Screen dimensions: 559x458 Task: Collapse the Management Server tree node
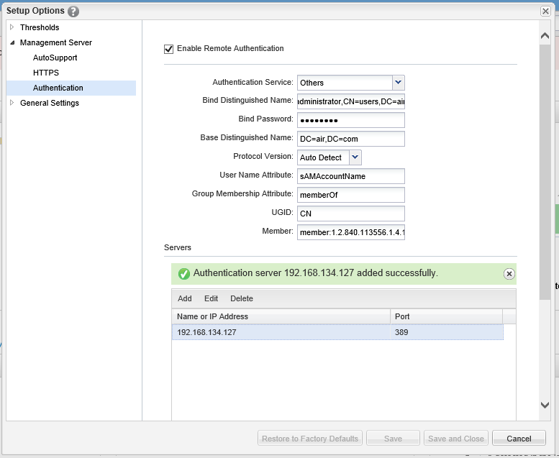point(12,42)
